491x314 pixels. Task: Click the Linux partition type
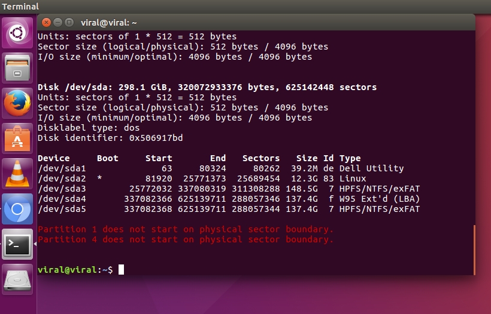353,178
